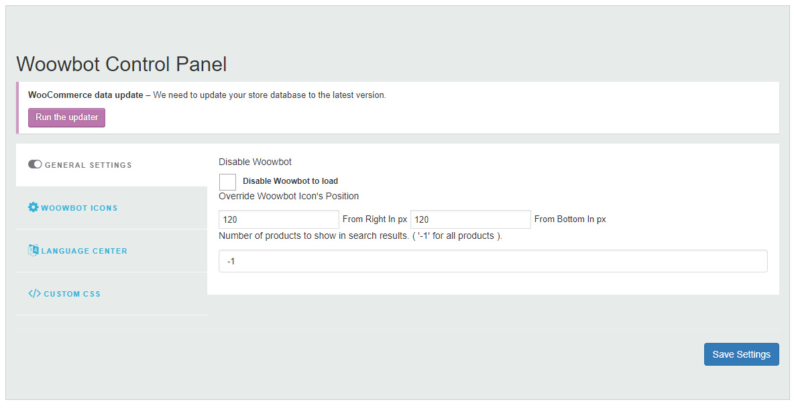This screenshot has width=794, height=412.
Task: Click the 'Override Woowbot Icon's Position' label
Action: pyautogui.click(x=288, y=197)
